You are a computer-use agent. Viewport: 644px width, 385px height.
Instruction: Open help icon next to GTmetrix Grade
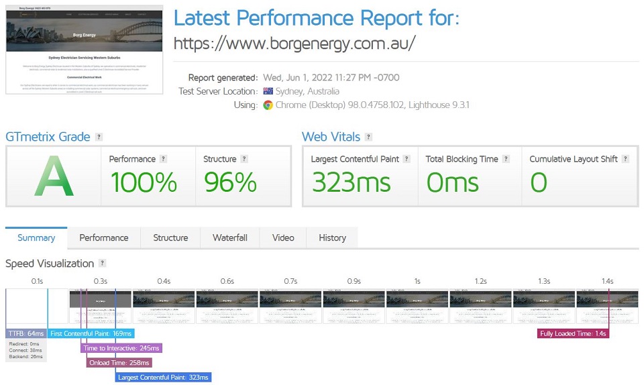(x=99, y=137)
